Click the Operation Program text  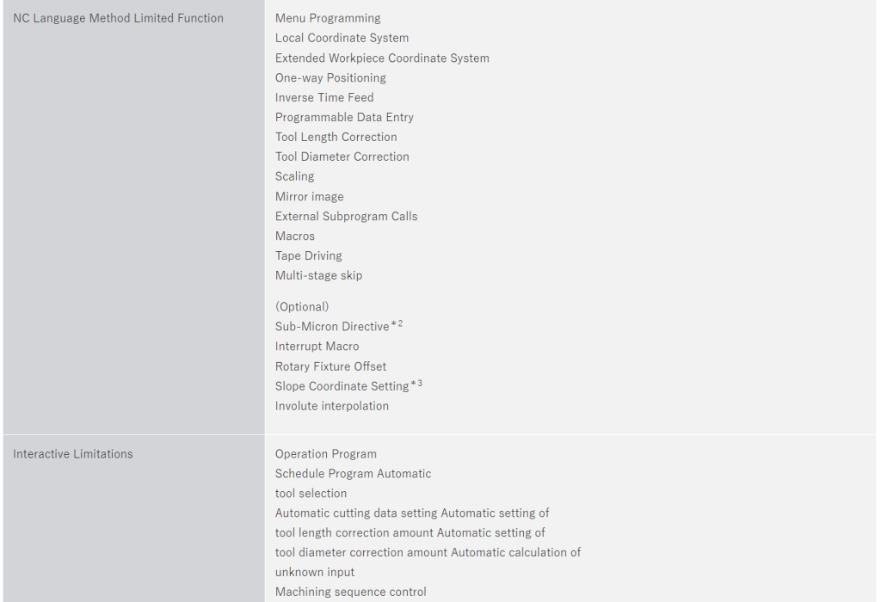326,454
